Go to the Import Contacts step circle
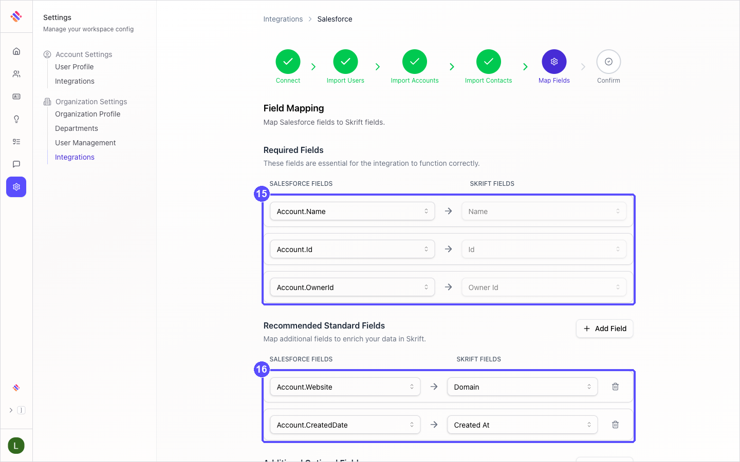This screenshot has height=462, width=740. [489, 62]
